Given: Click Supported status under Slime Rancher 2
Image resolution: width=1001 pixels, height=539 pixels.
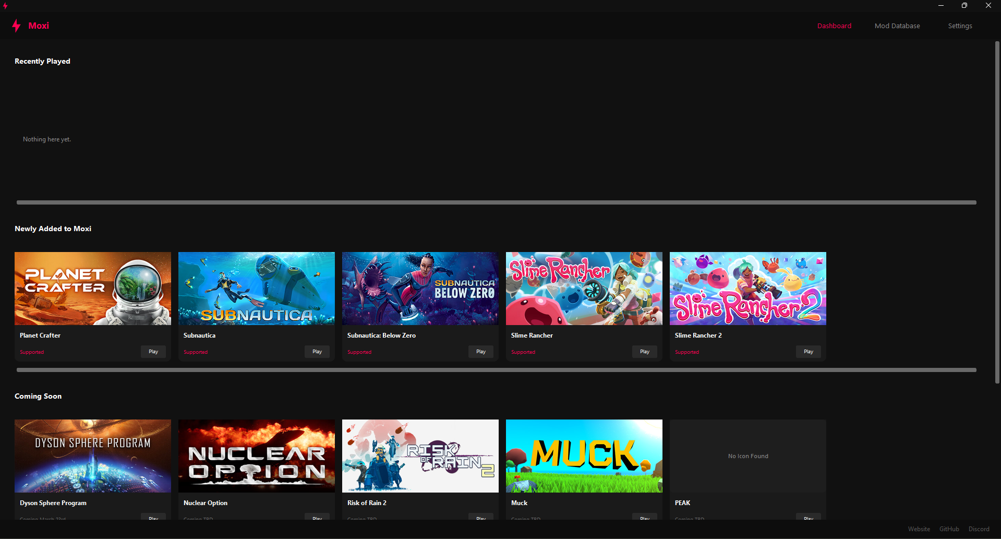Looking at the screenshot, I should click(x=687, y=352).
